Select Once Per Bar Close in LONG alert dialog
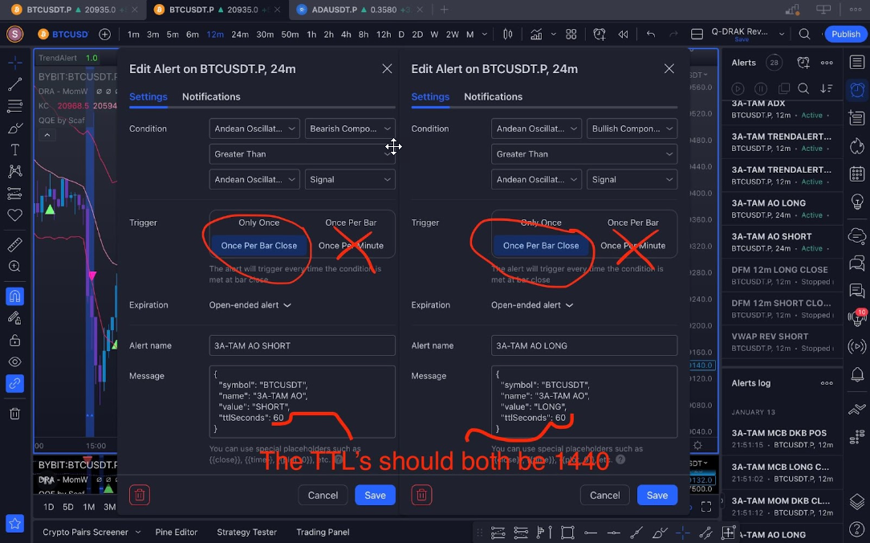The width and height of the screenshot is (870, 543). click(x=541, y=246)
